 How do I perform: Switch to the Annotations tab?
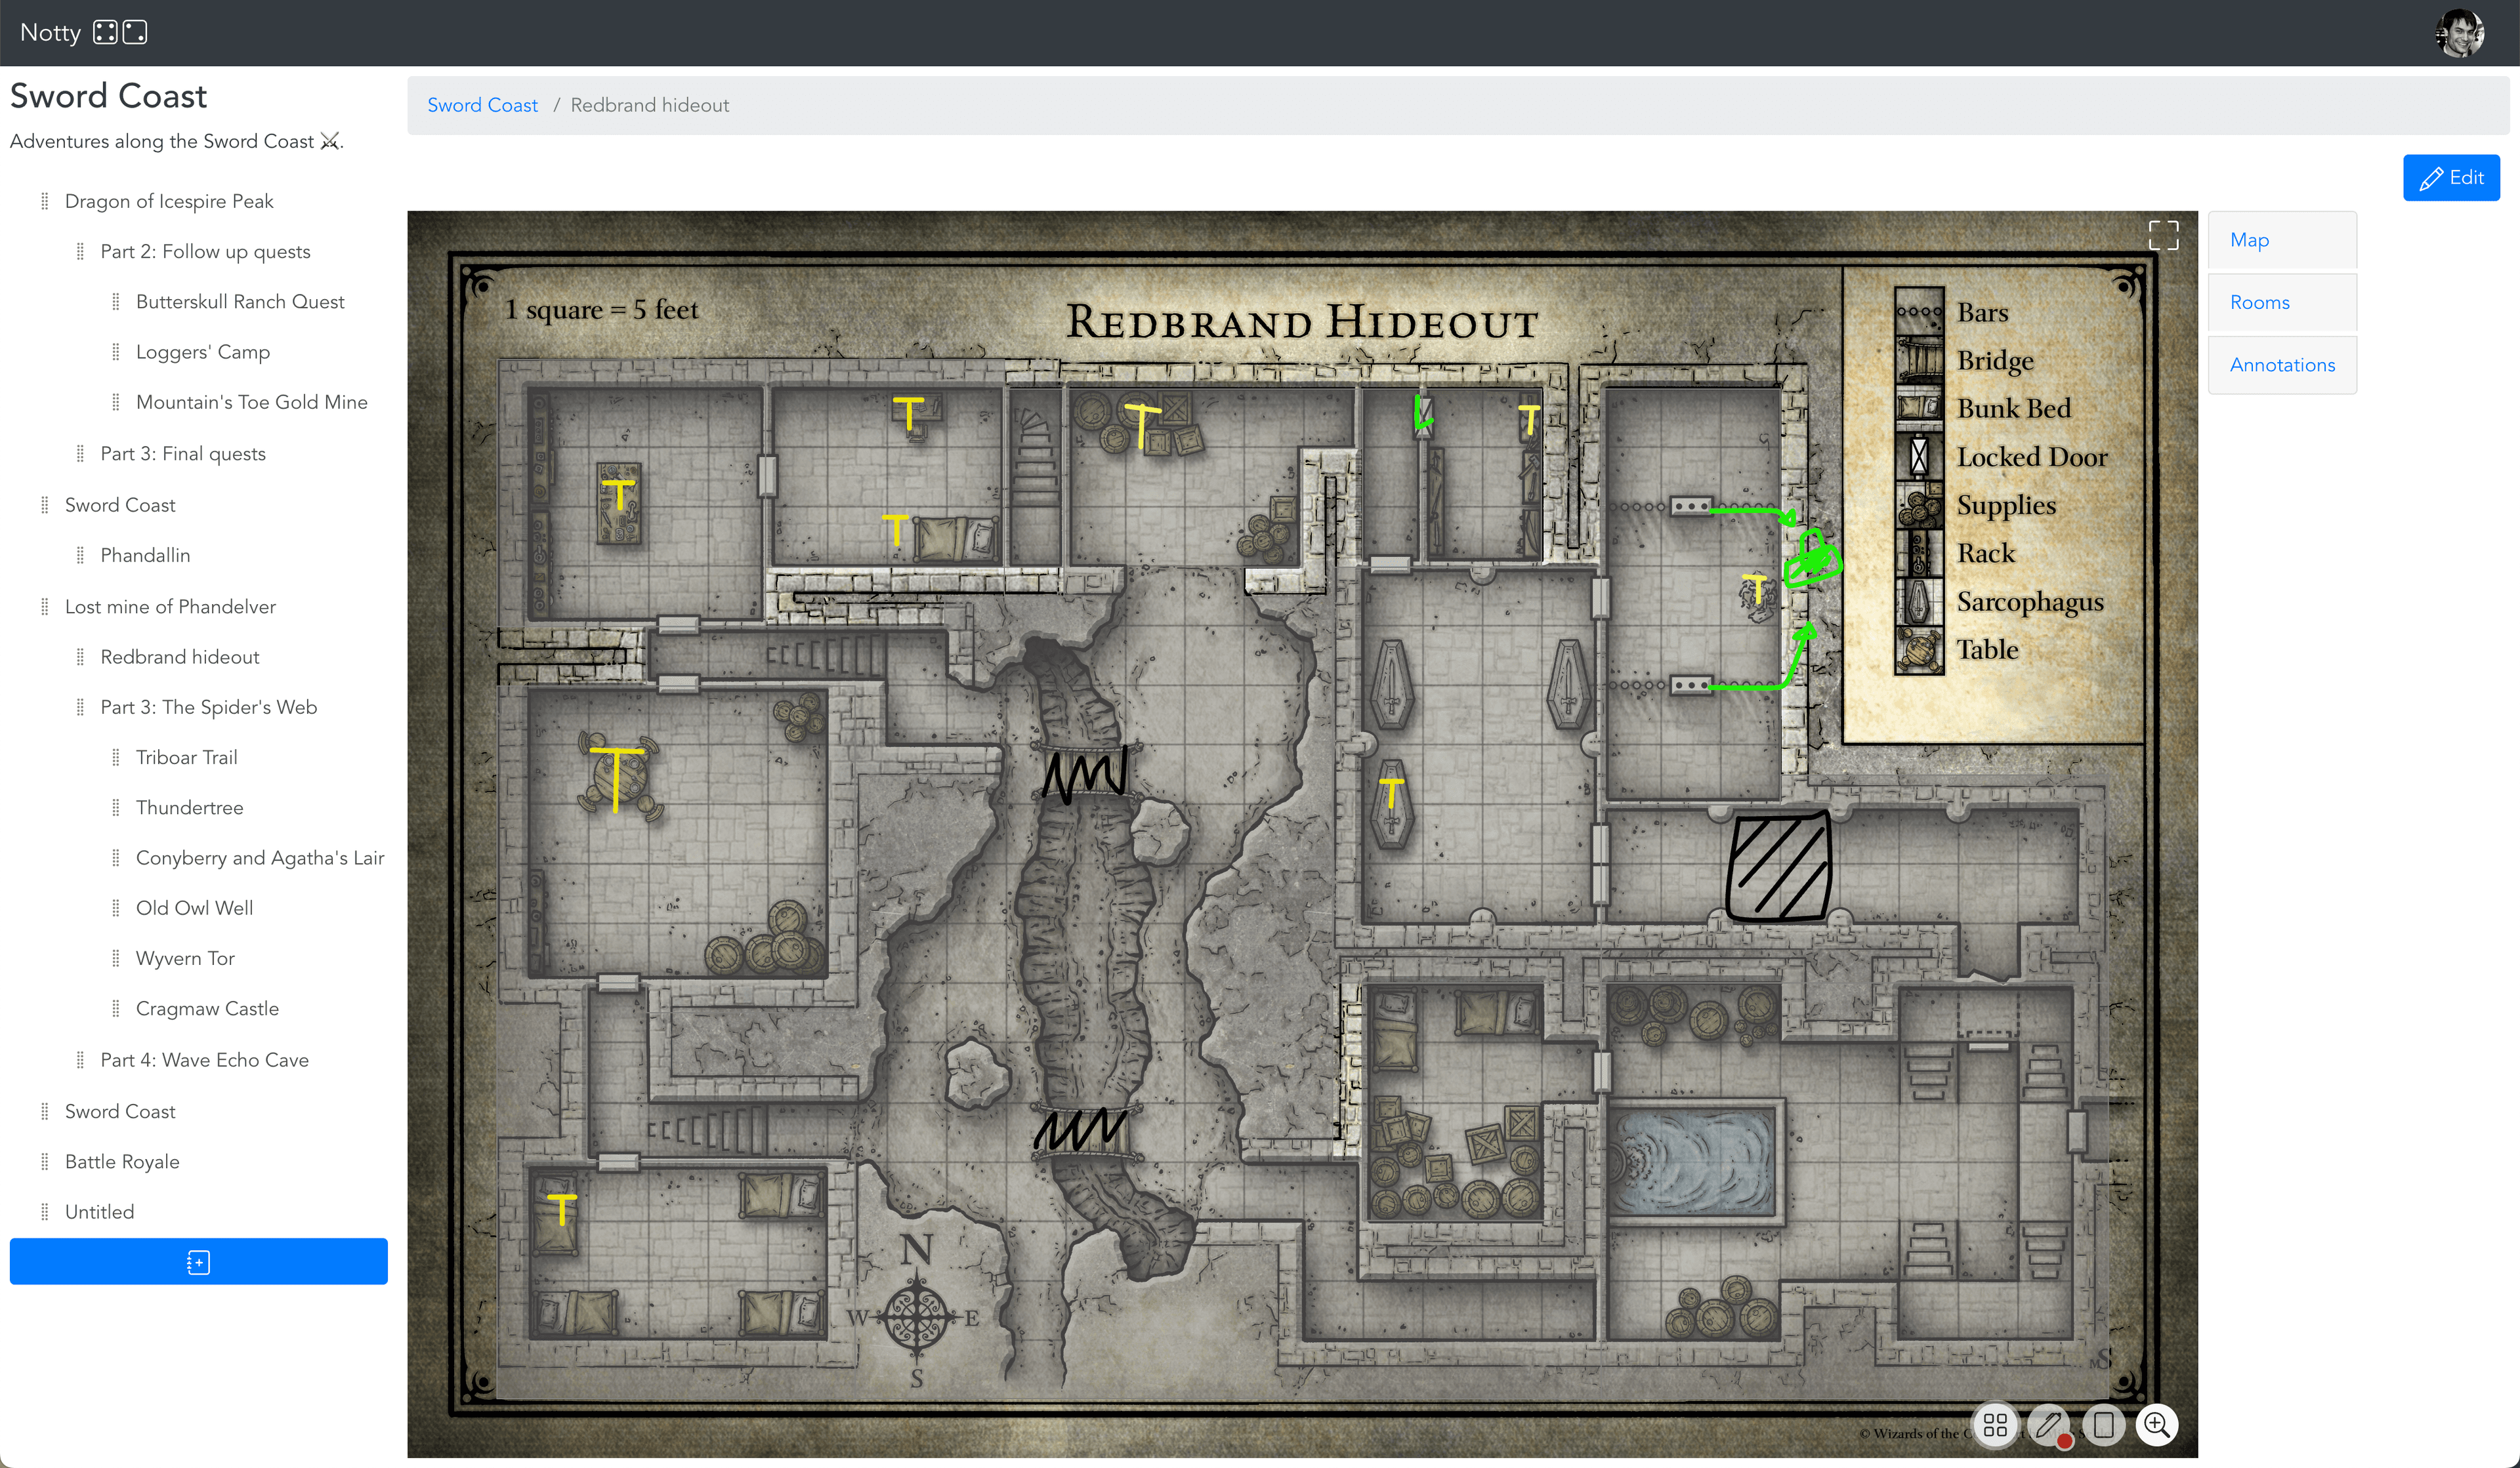tap(2281, 365)
